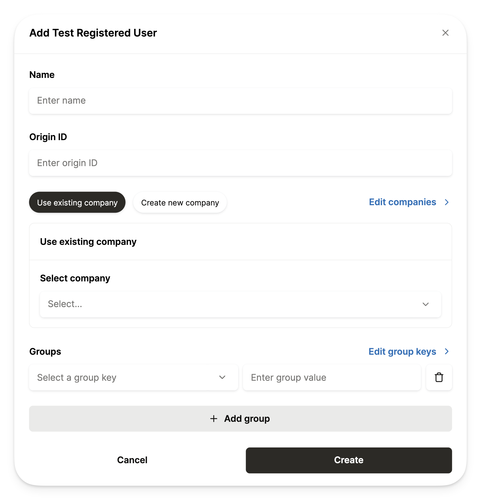Click the Enter origin ID field

pos(240,163)
